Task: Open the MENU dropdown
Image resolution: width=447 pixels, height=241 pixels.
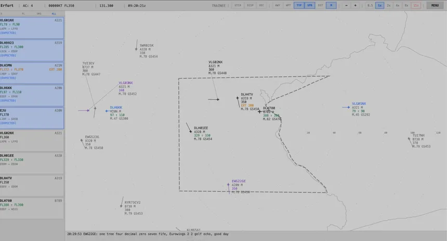Action: click(435, 5)
